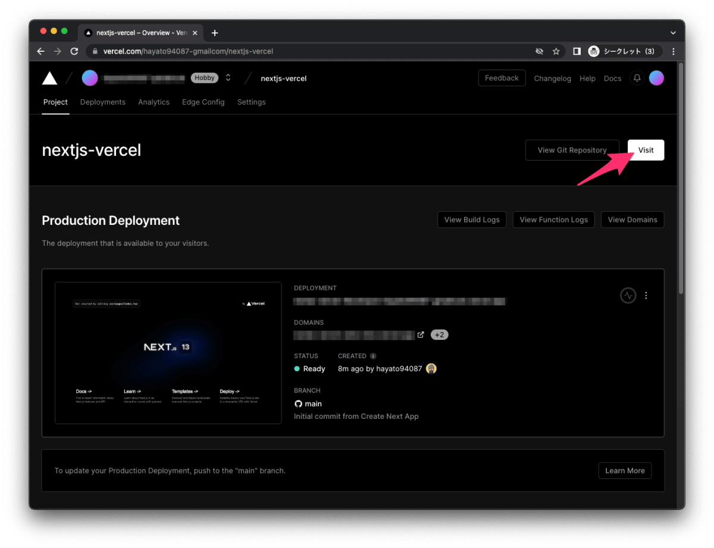The height and width of the screenshot is (548, 714).
Task: Click the Visit button
Action: coord(646,150)
